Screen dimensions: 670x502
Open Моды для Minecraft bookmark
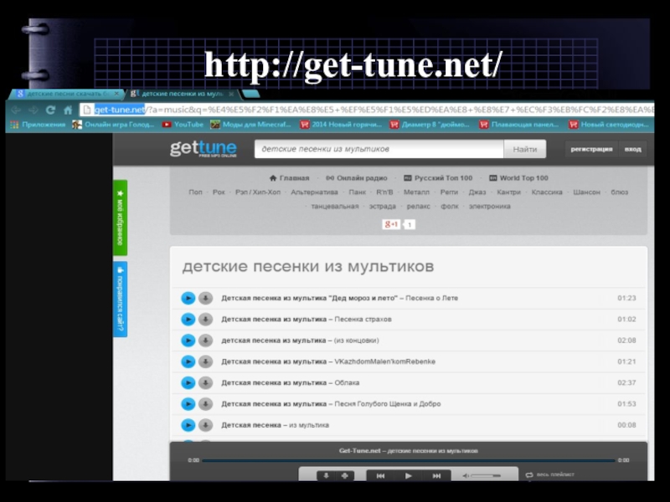coord(250,125)
